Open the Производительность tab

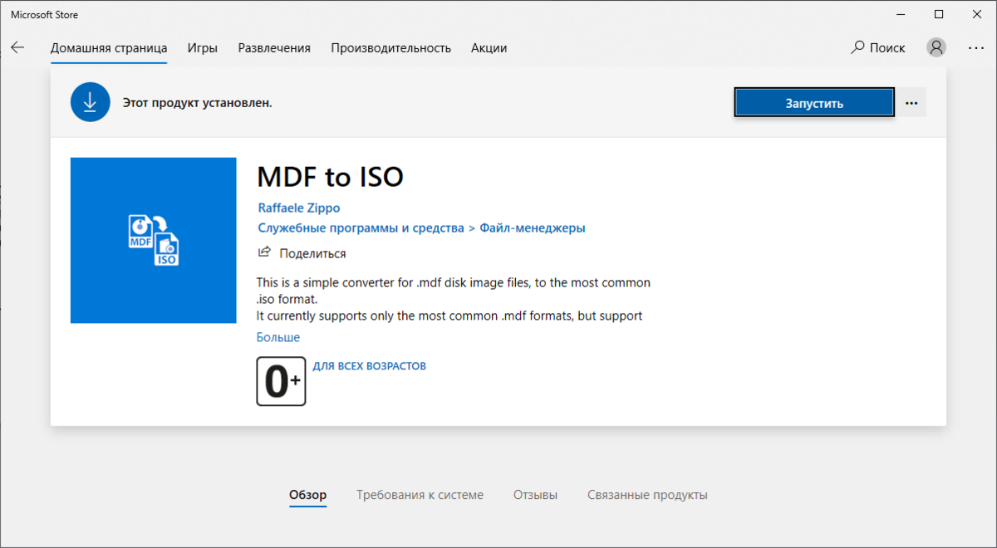coord(390,48)
